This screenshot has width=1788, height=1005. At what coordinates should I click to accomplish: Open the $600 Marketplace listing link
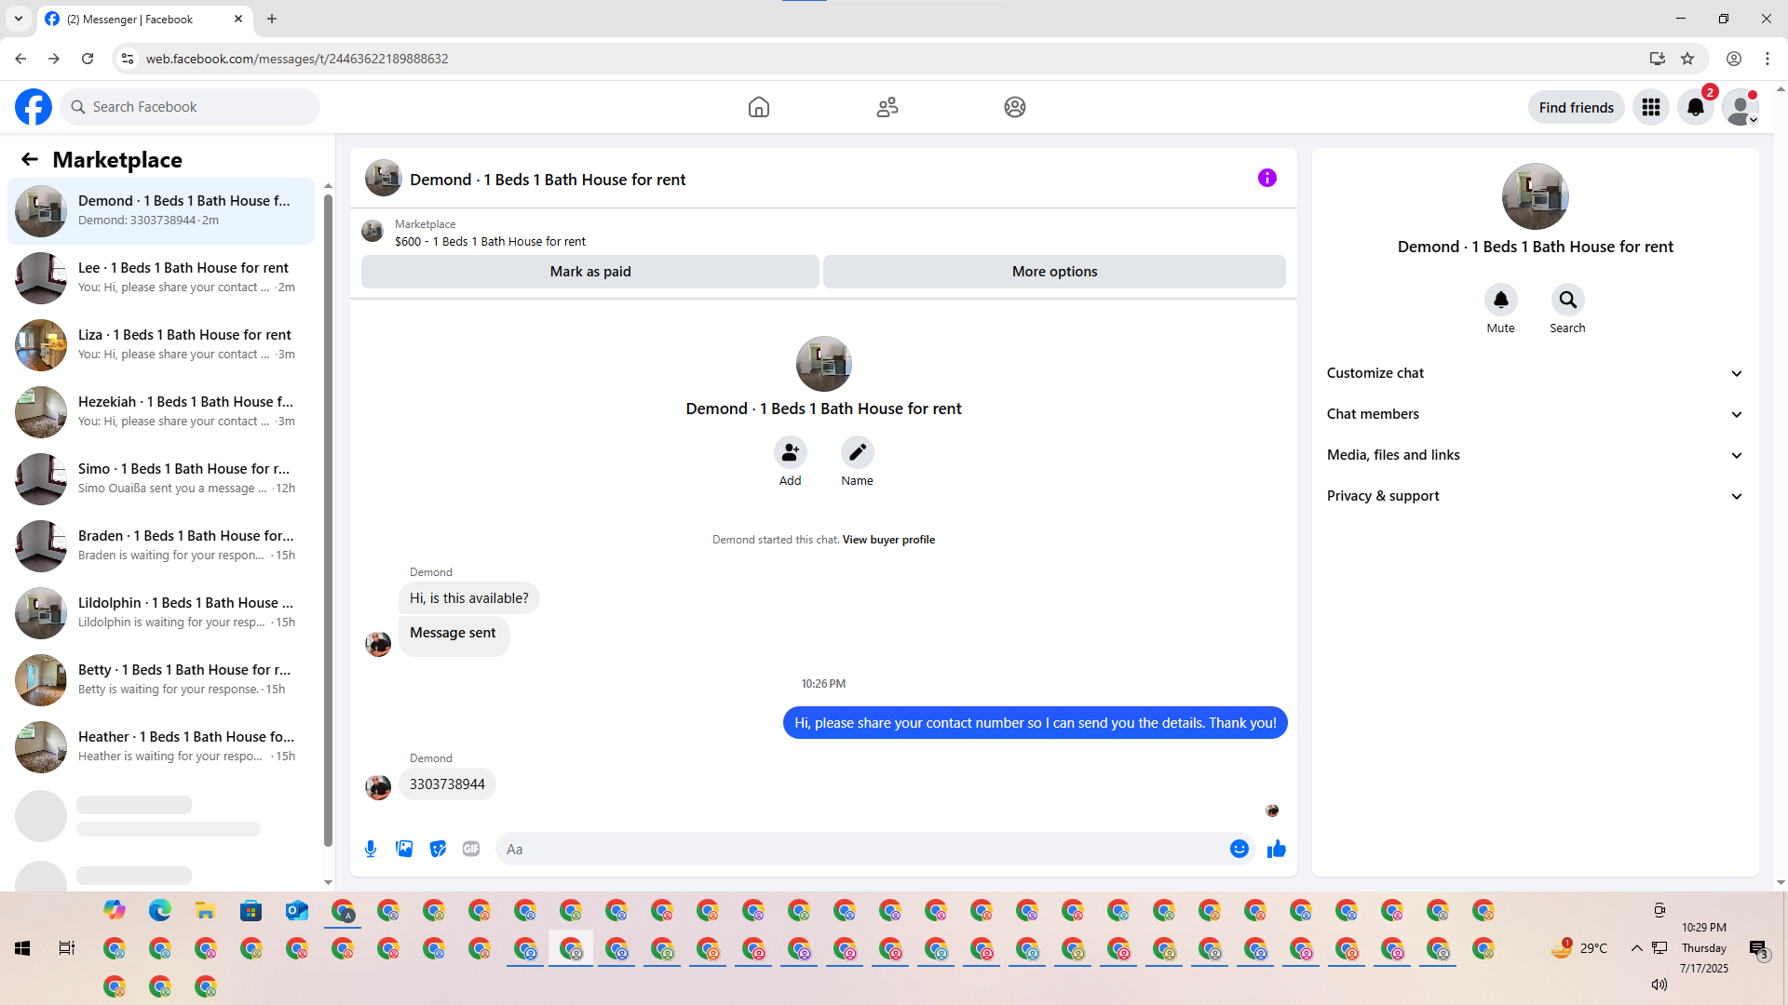[490, 242]
